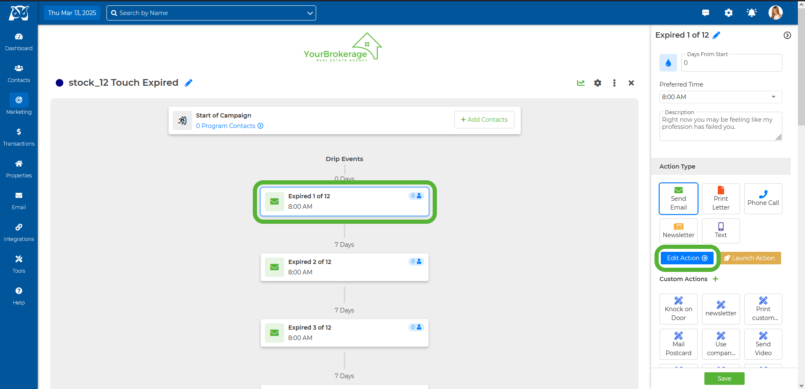
Task: Click the Edit Action button
Action: (687, 258)
